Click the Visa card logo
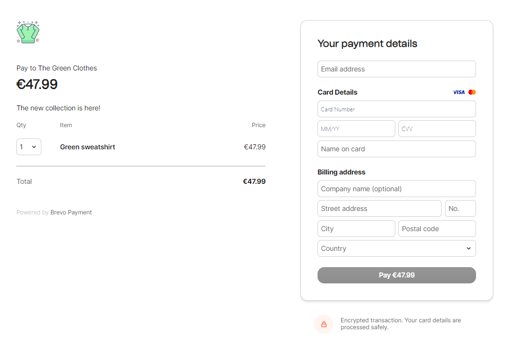This screenshot has width=512, height=345. [459, 92]
